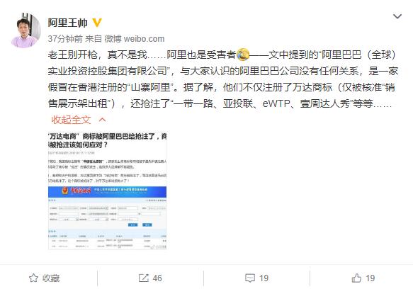Click the 微博 weibo.com source link
The height and width of the screenshot is (289, 413).
click(x=135, y=39)
